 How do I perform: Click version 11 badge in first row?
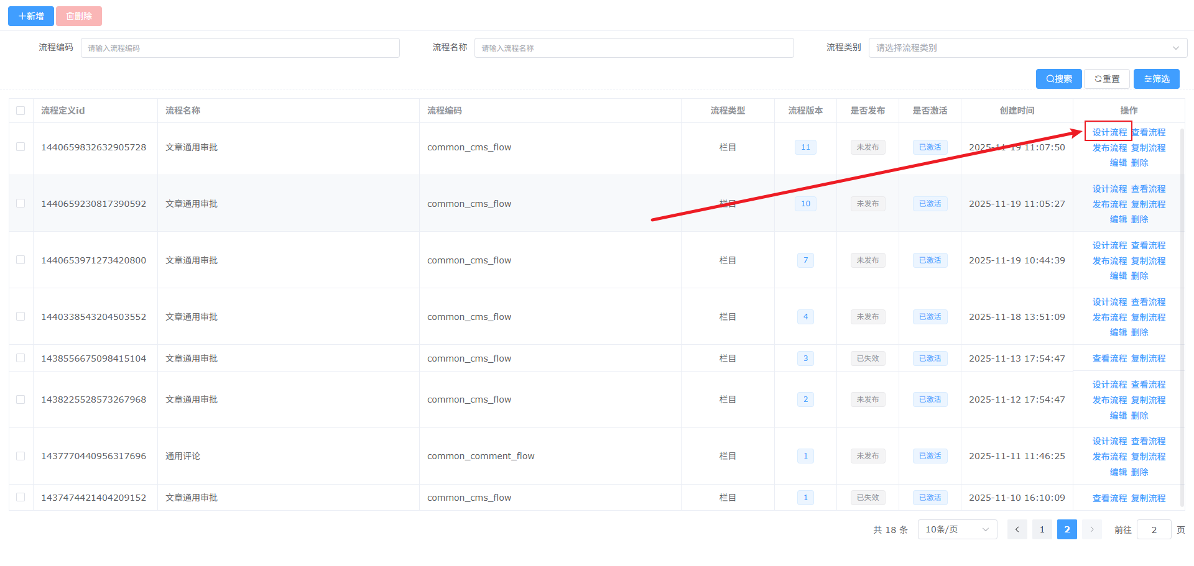point(805,147)
